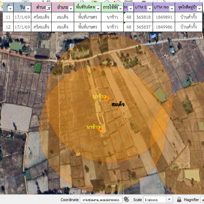Select the cell with UTM N value 1849986
The width and height of the screenshot is (204, 204).
click(164, 27)
